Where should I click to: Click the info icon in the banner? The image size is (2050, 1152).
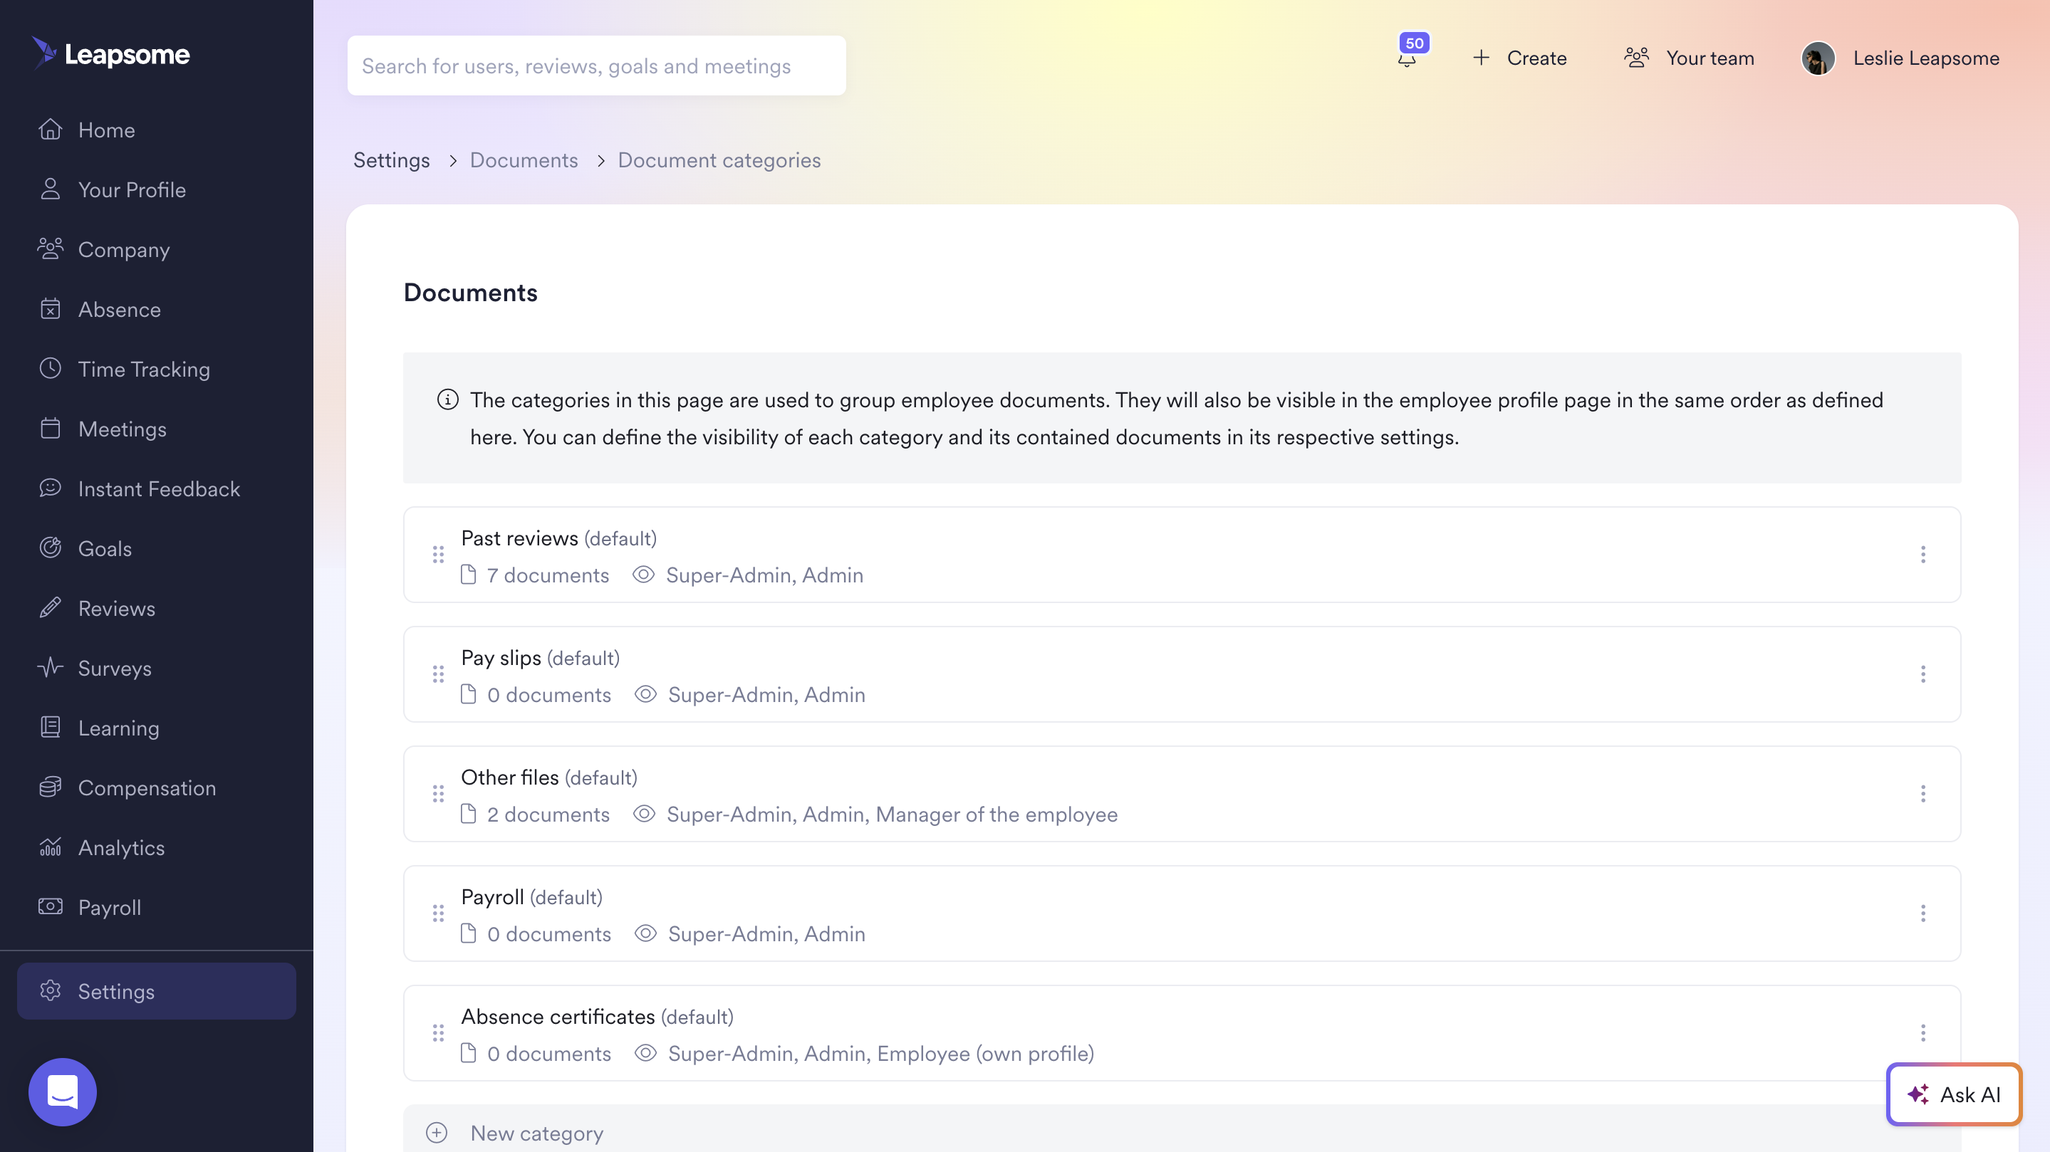click(x=447, y=399)
